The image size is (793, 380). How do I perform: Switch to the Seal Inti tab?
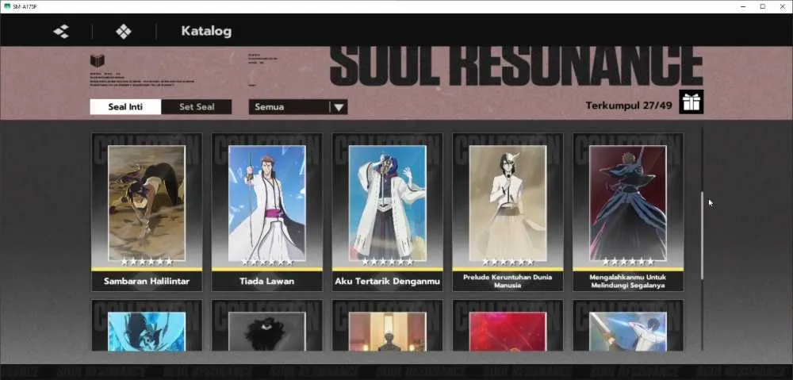coord(125,107)
